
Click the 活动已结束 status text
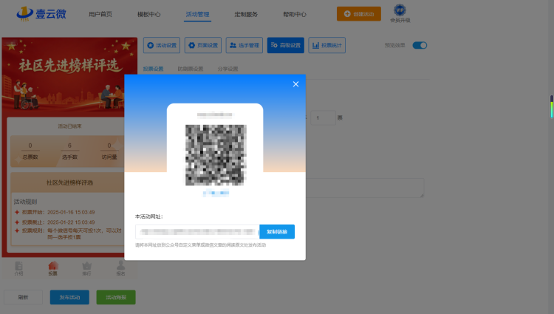coord(69,126)
